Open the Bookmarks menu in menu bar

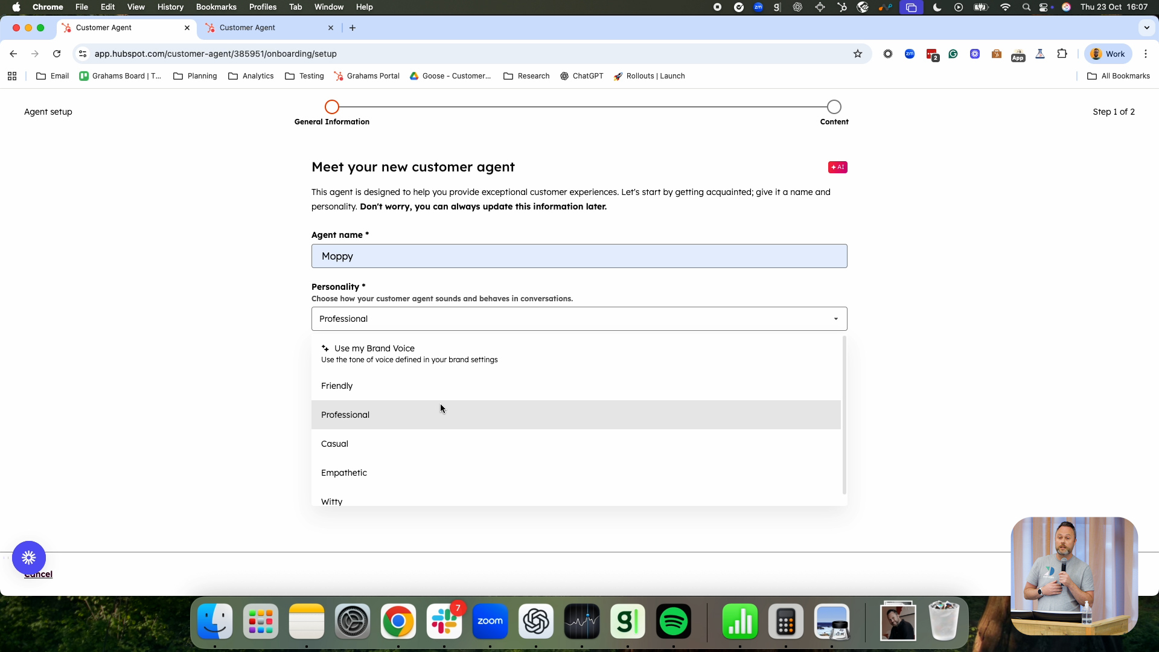pyautogui.click(x=216, y=7)
